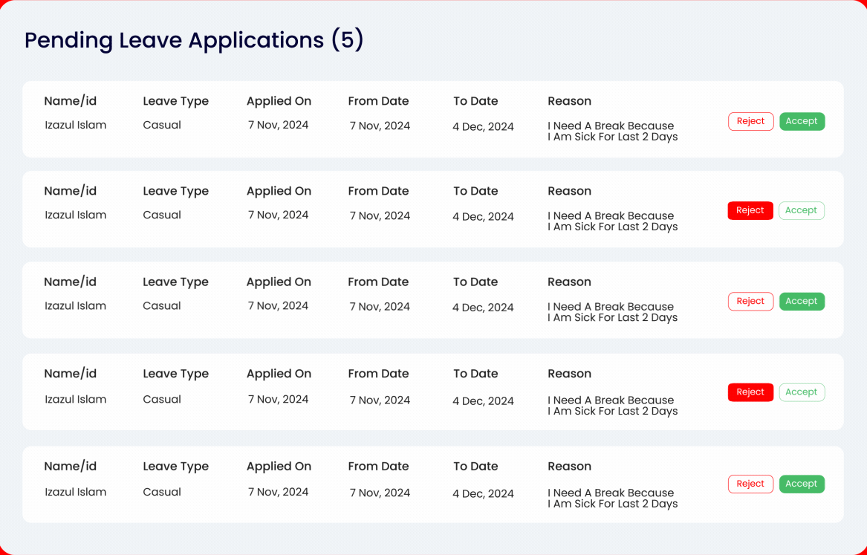This screenshot has height=555, width=867.
Task: Reject the first leave application
Action: click(750, 122)
